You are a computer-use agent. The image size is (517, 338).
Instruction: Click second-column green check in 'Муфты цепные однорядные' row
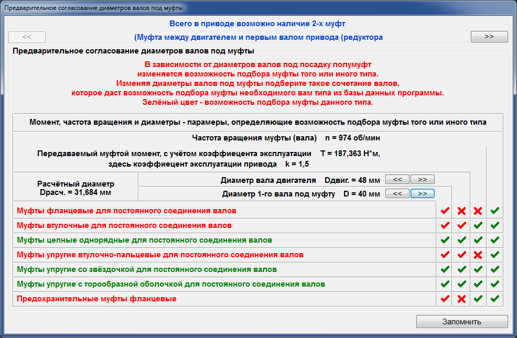[x=461, y=240]
